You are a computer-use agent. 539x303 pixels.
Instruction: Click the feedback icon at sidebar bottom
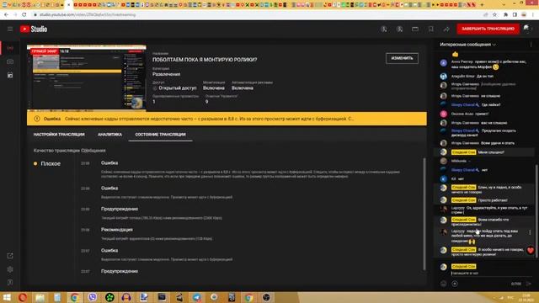[10, 283]
